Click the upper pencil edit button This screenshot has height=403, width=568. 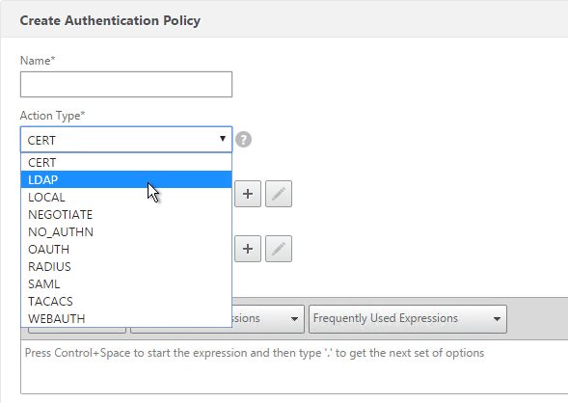[x=279, y=194]
